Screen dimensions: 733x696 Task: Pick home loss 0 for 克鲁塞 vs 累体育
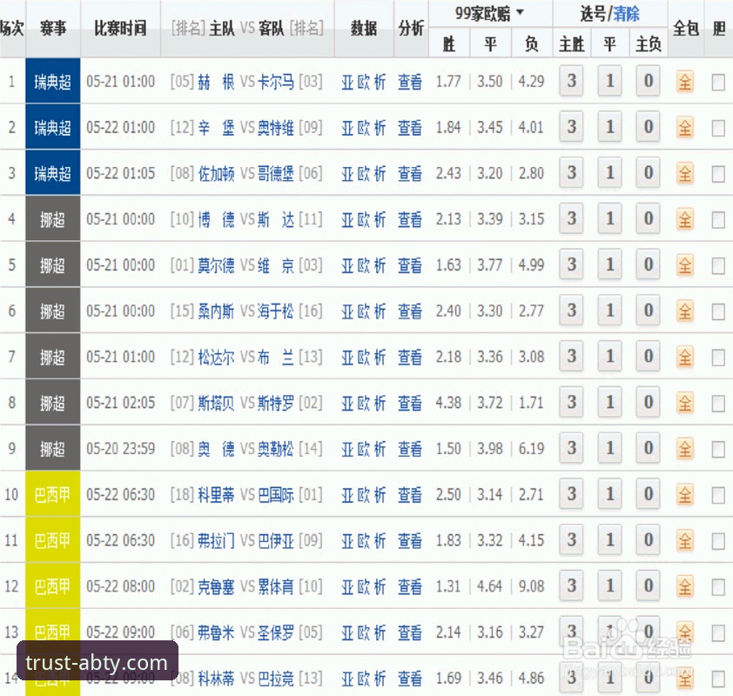point(648,586)
